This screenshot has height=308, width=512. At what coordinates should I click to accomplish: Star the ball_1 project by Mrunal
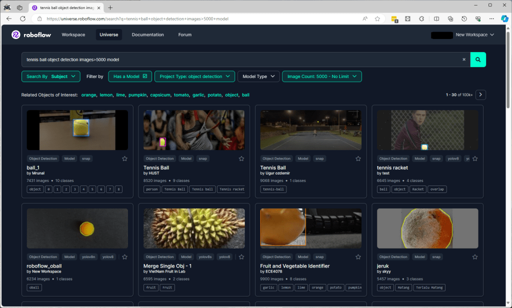pyautogui.click(x=124, y=158)
